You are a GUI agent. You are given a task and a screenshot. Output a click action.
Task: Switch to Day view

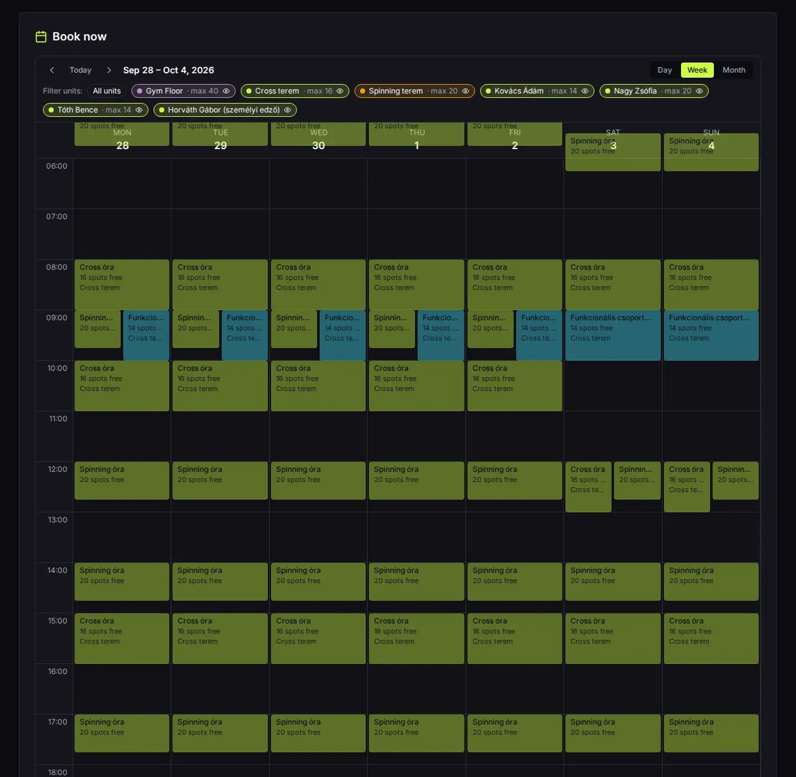[x=665, y=70]
